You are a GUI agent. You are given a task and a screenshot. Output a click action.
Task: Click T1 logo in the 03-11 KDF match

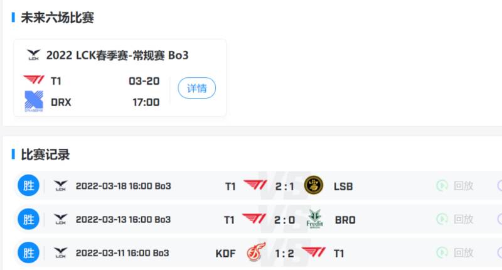pos(314,253)
